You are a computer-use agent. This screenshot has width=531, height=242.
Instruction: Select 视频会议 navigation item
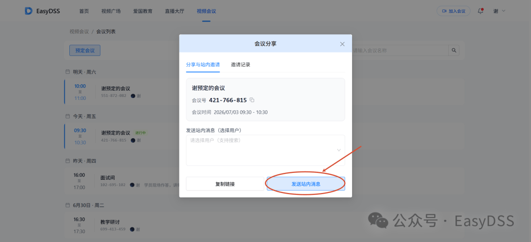206,11
